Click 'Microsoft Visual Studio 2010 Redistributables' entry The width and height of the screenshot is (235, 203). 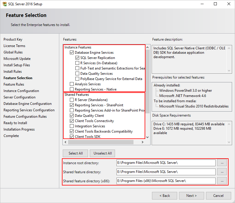point(194,106)
